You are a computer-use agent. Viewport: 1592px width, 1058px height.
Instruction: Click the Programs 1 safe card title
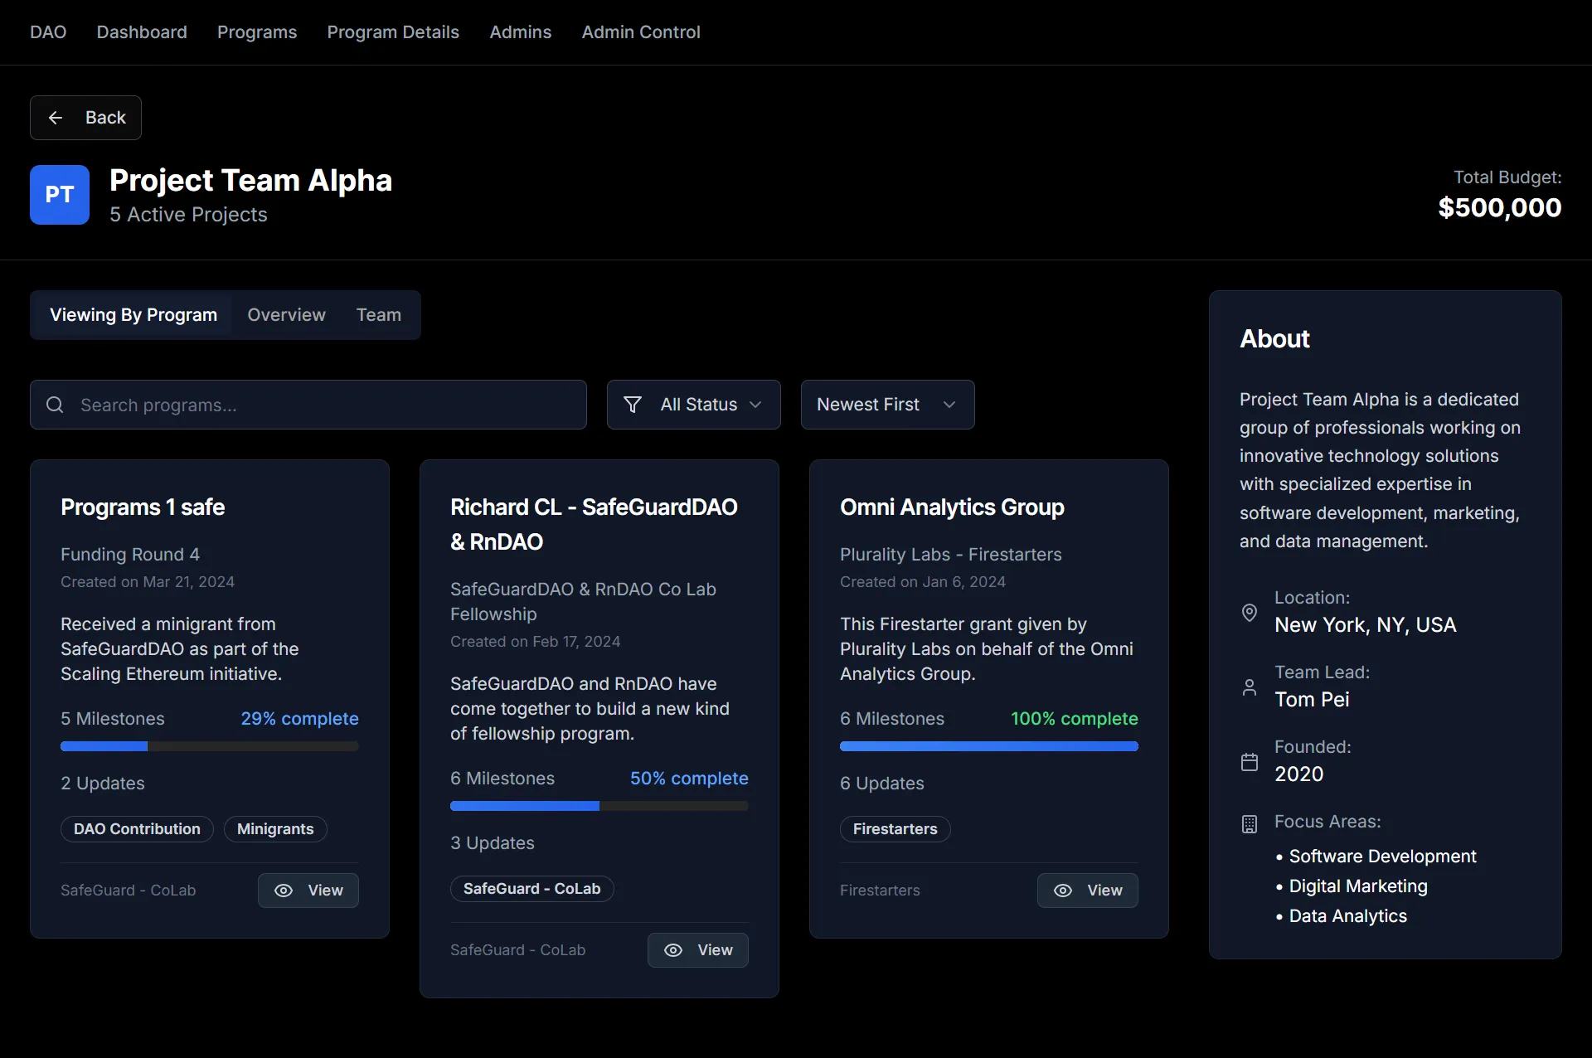143,507
